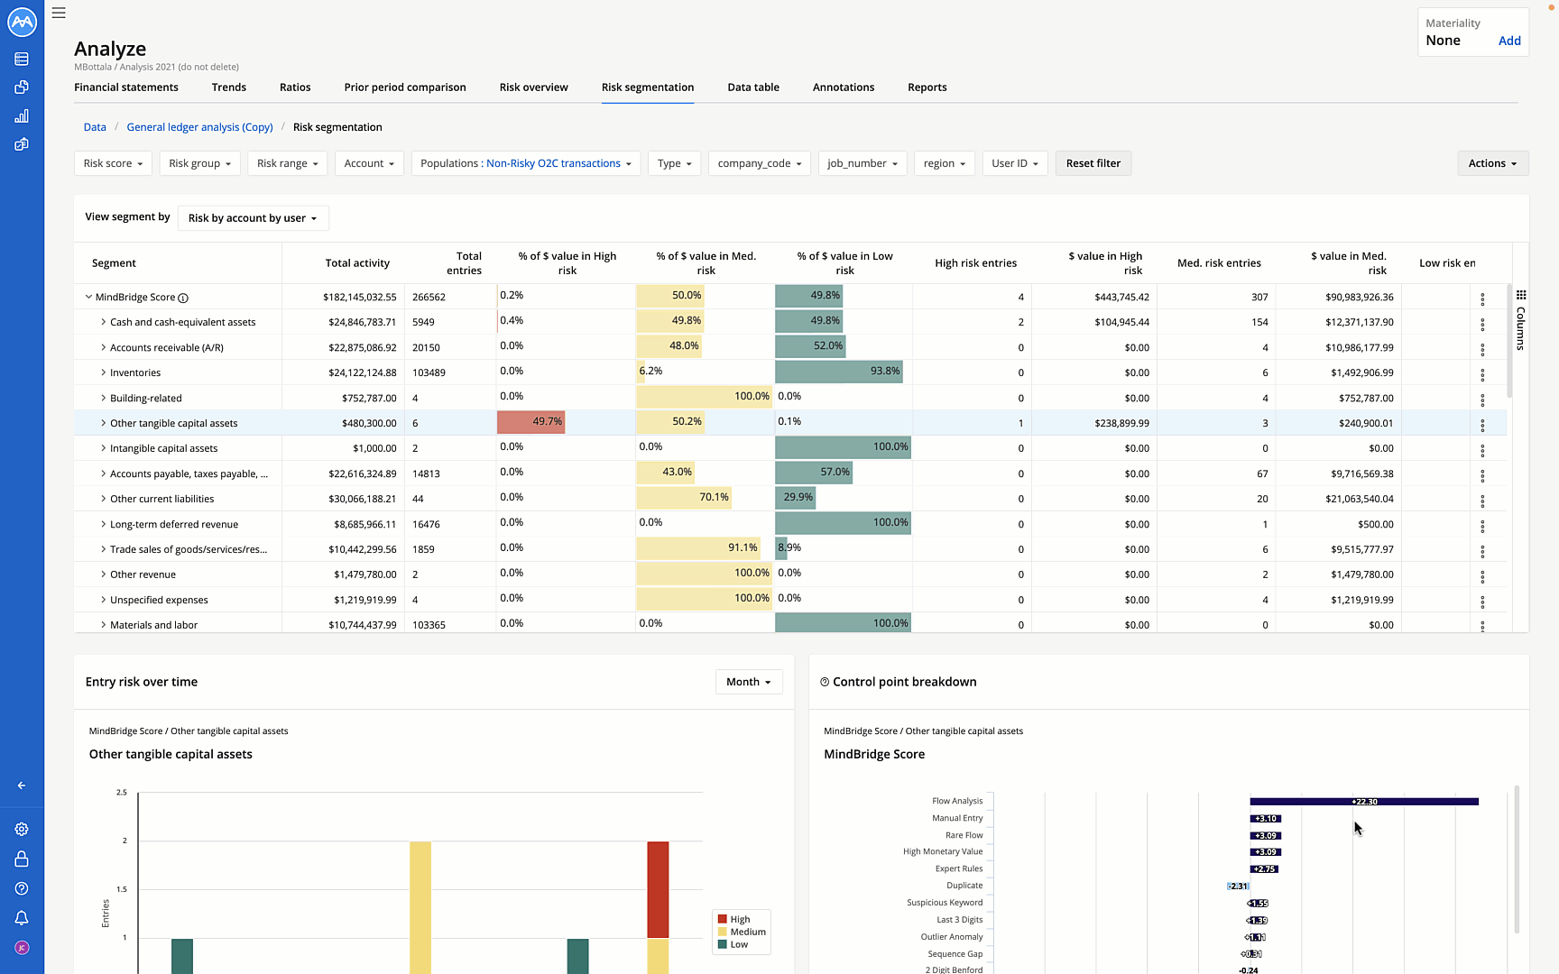1559x974 pixels.
Task: Open the bar chart icon in sidebar
Action: pos(22,115)
